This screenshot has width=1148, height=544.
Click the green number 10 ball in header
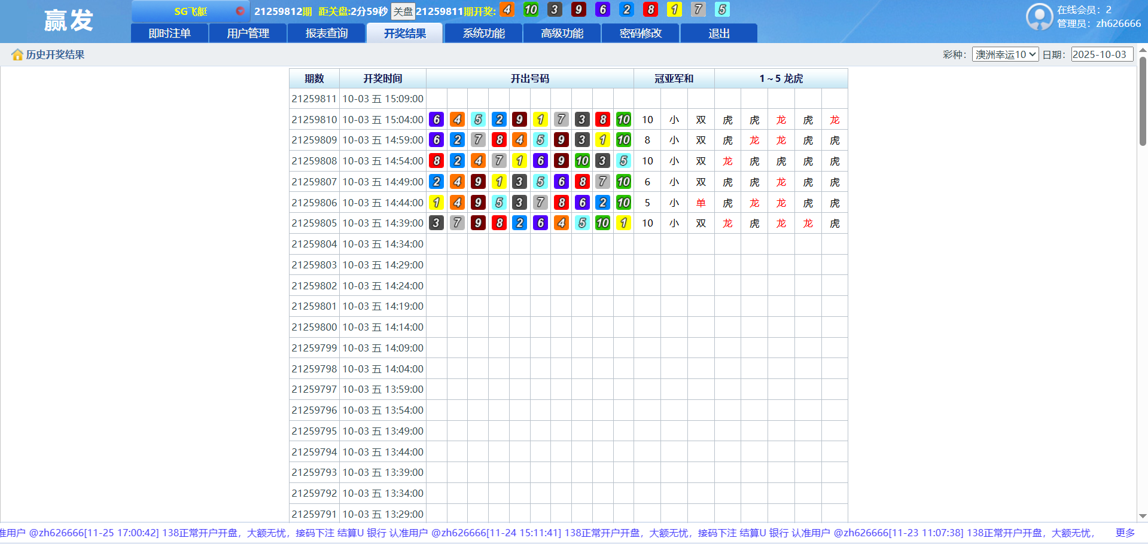pyautogui.click(x=531, y=10)
